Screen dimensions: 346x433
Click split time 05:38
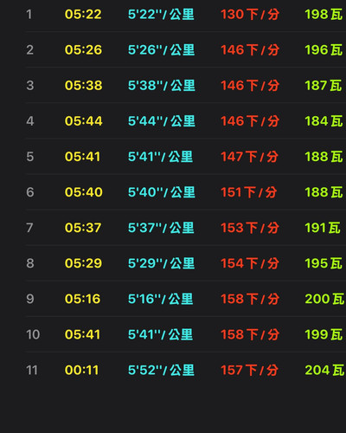[x=83, y=86]
